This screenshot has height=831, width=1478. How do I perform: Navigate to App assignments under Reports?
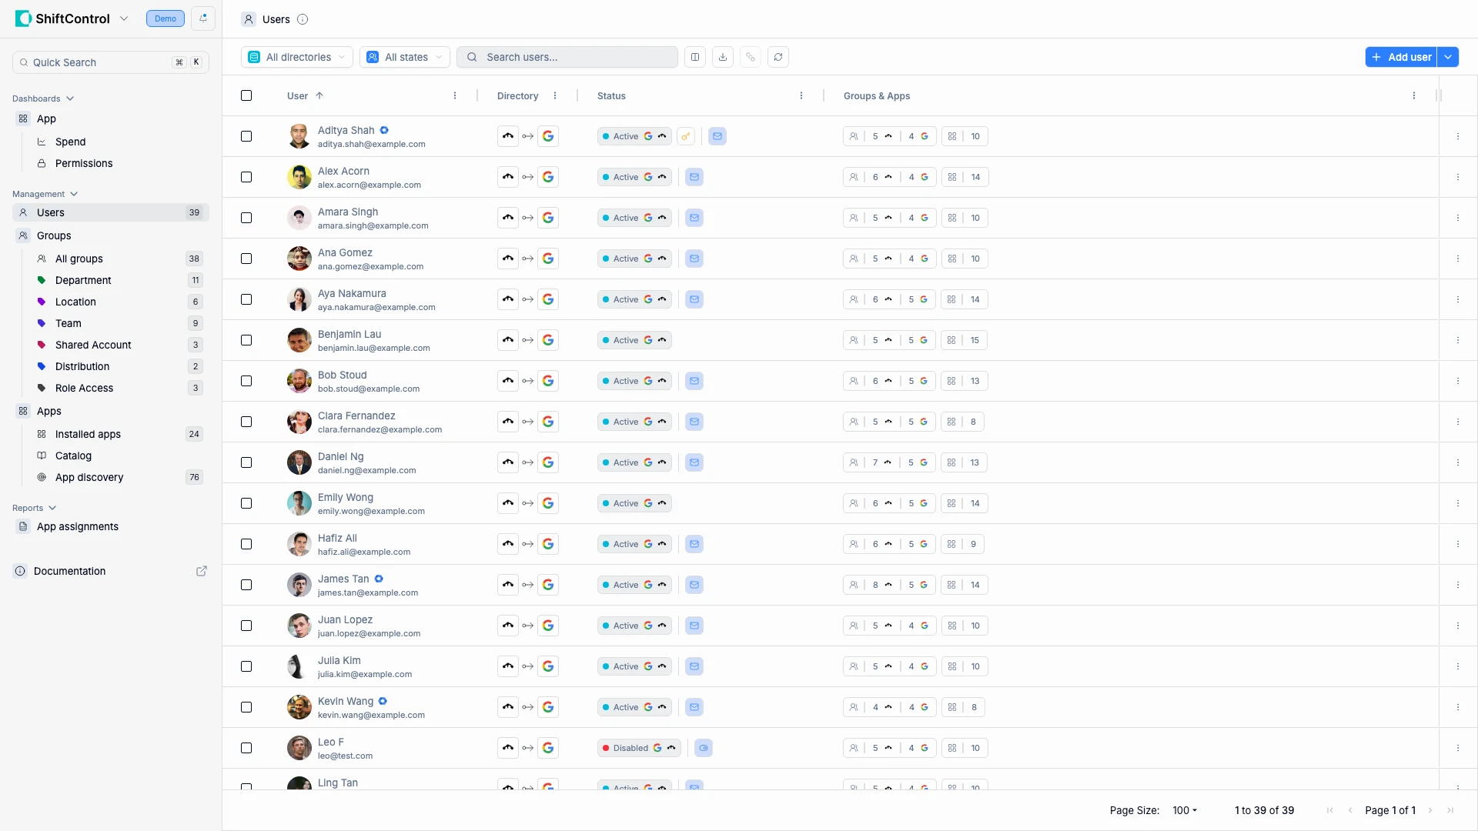pos(78,526)
